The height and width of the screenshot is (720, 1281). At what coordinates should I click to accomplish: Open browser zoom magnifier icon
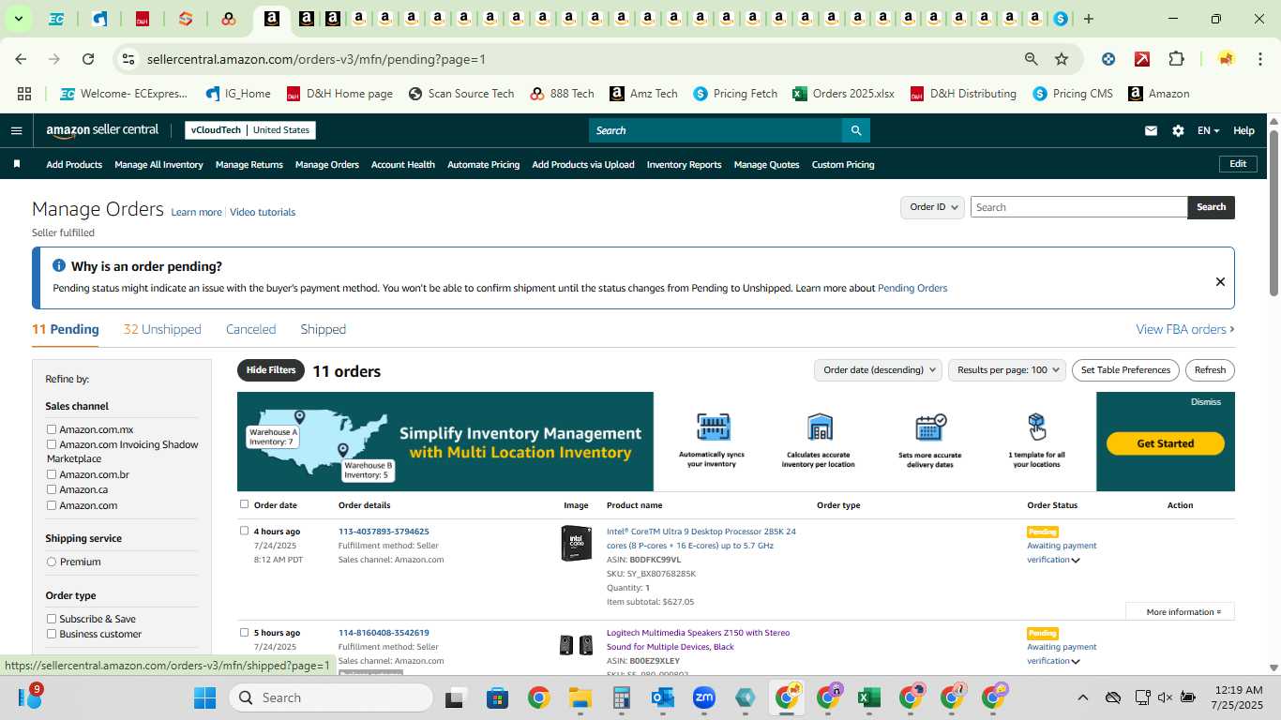[x=1032, y=59]
